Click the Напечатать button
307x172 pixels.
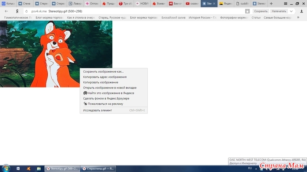point(279,11)
